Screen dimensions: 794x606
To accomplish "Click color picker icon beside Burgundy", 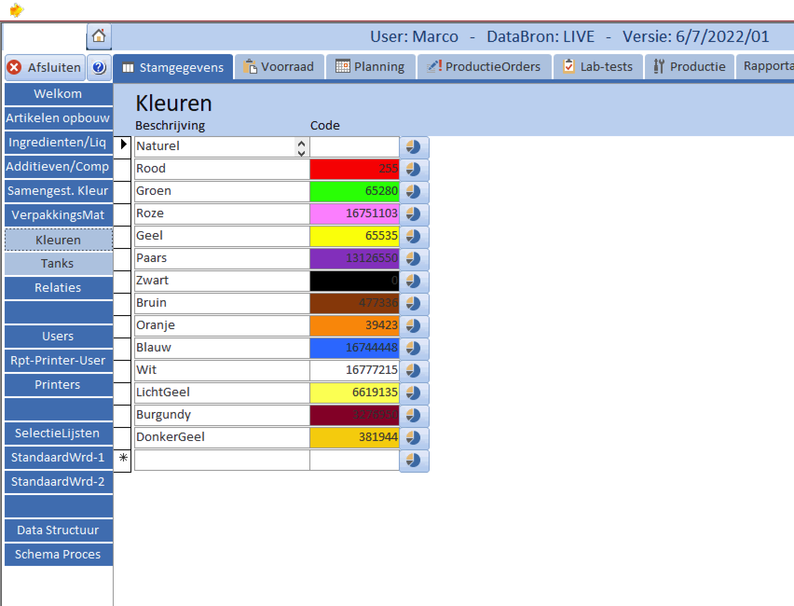I will tap(414, 415).
